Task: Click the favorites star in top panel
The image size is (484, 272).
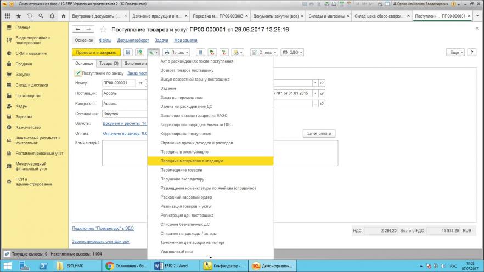Action: click(18, 16)
